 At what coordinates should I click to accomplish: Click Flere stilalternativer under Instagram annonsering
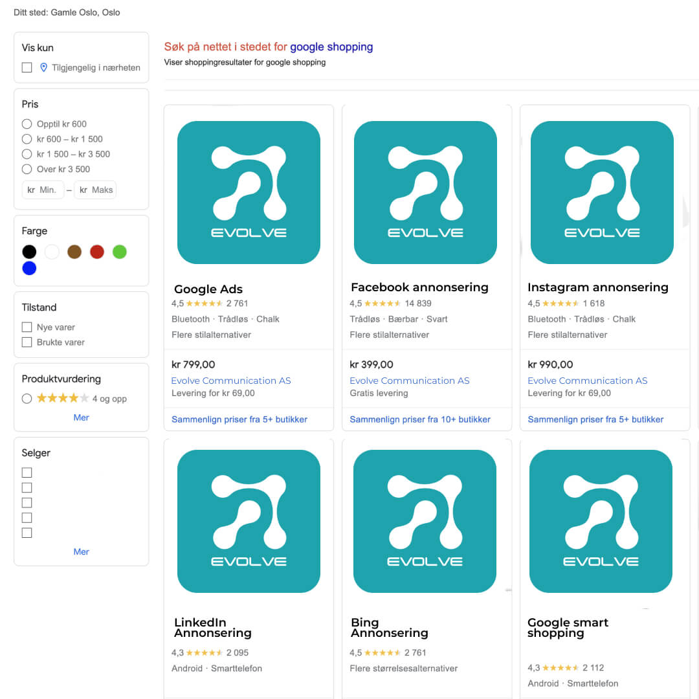pos(567,335)
